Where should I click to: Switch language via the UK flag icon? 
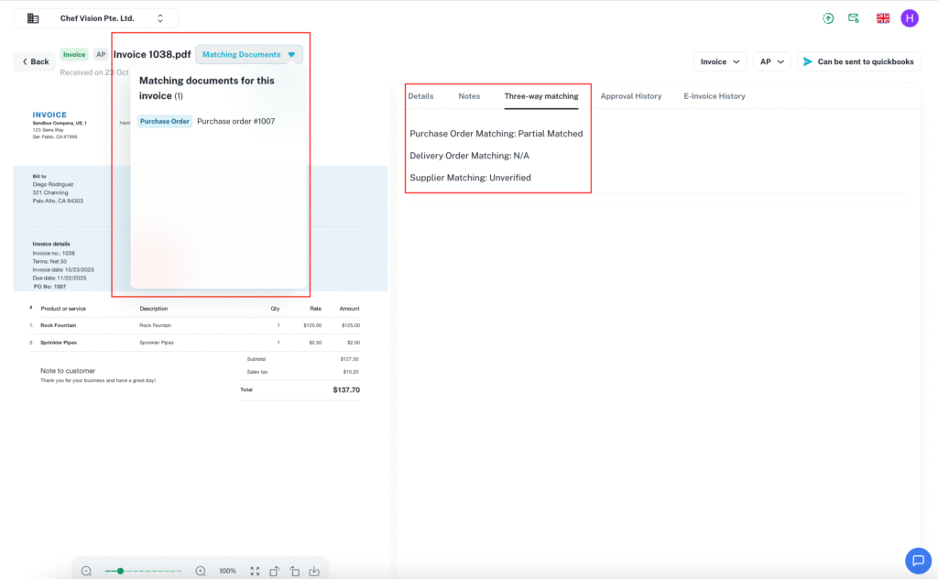pyautogui.click(x=882, y=17)
